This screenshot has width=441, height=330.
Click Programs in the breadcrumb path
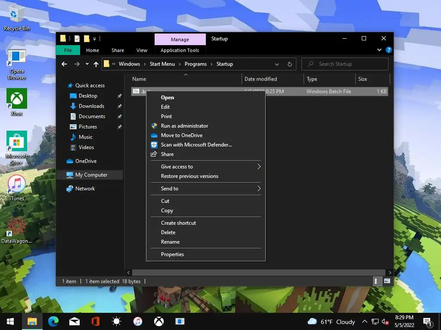tap(196, 64)
